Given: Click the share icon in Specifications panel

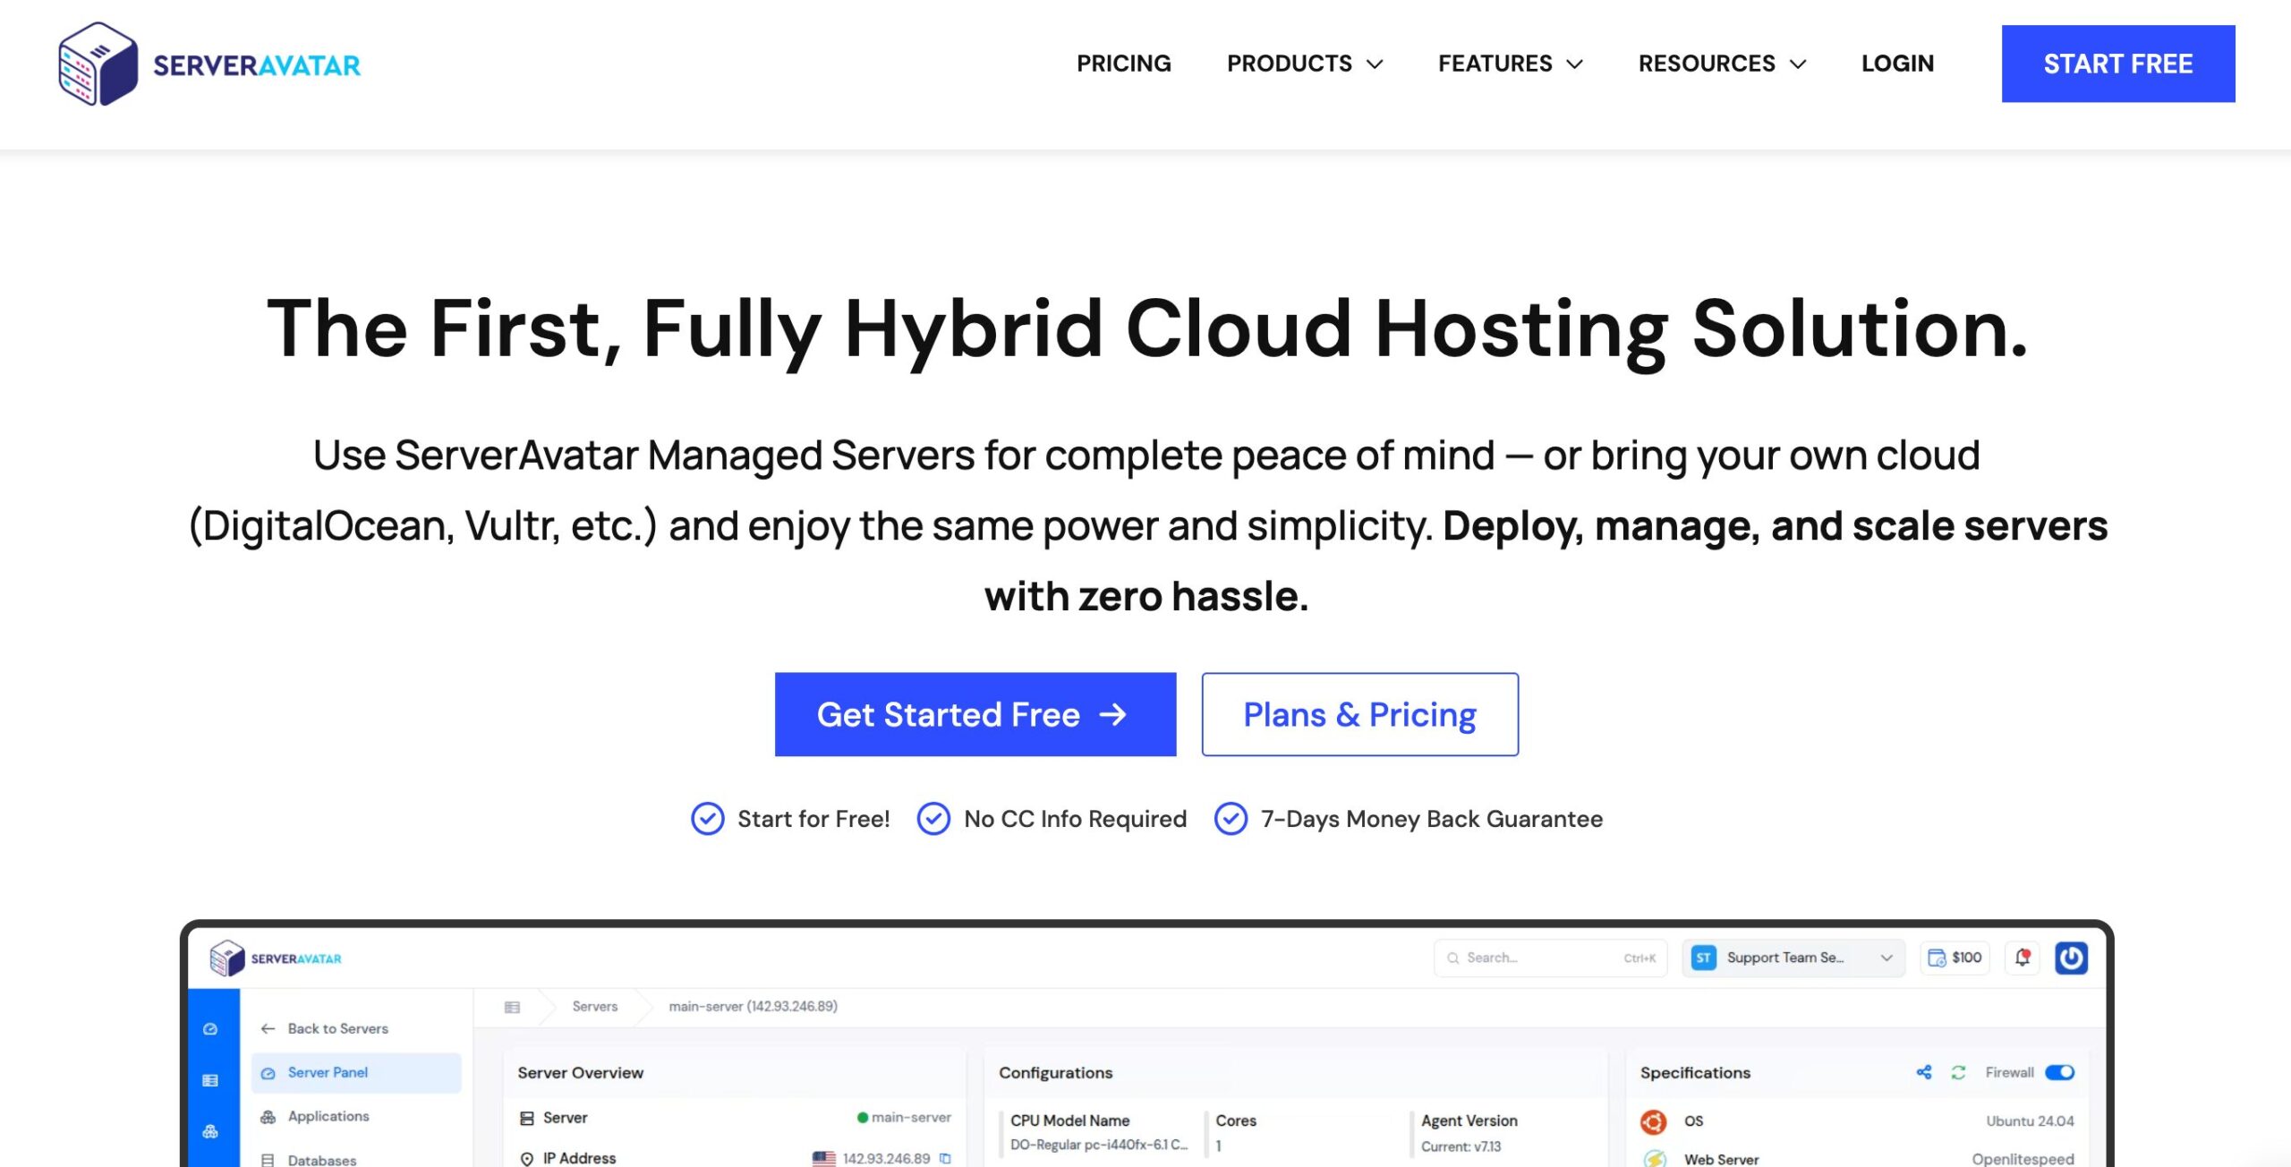Looking at the screenshot, I should point(1924,1072).
